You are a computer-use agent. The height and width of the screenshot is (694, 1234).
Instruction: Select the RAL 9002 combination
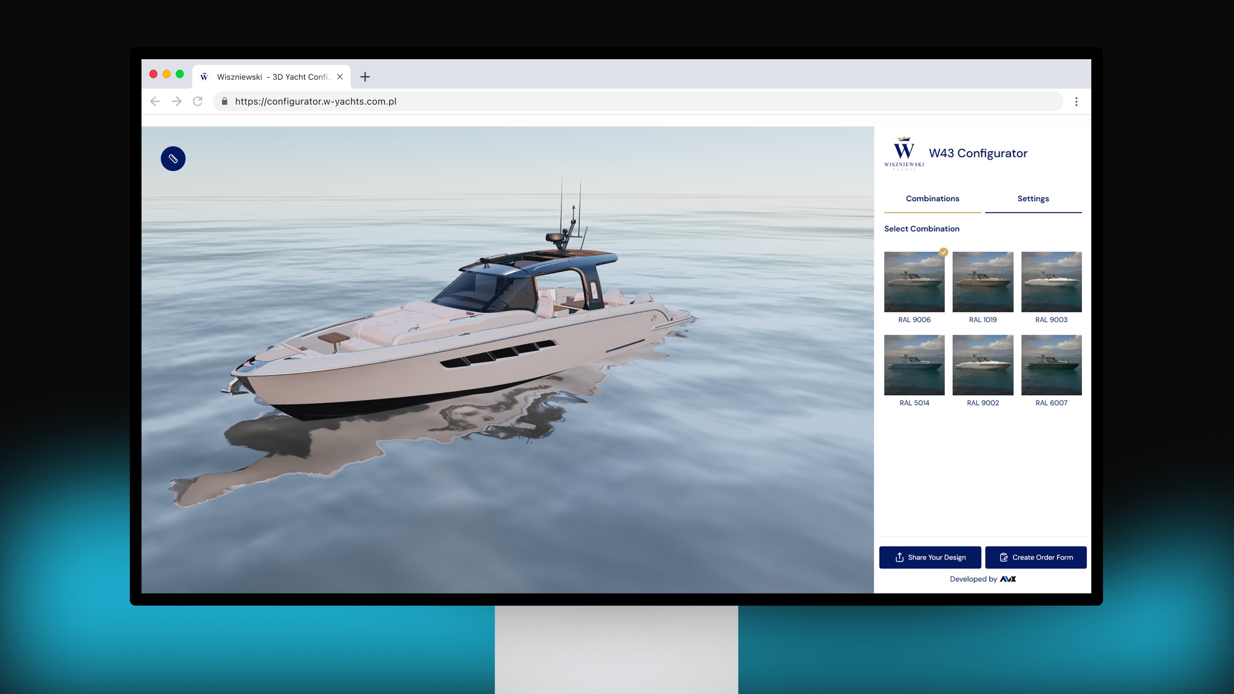(982, 365)
